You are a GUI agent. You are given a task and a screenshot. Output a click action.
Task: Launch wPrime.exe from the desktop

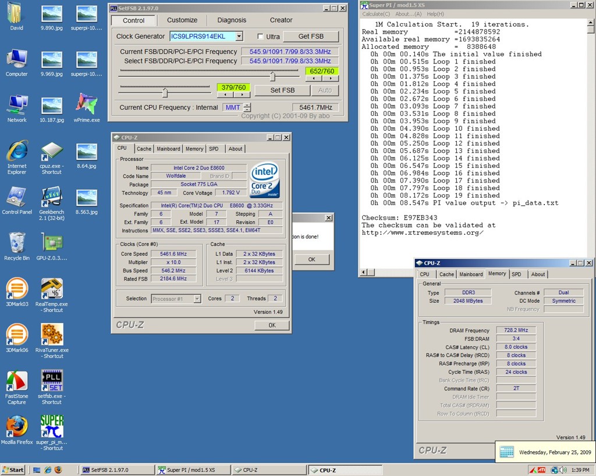pos(87,108)
